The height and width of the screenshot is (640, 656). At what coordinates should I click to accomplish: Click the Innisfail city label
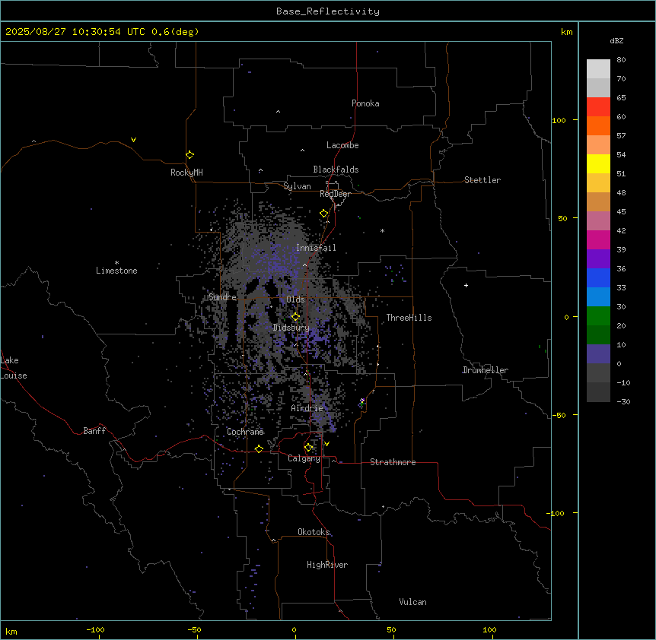point(316,248)
